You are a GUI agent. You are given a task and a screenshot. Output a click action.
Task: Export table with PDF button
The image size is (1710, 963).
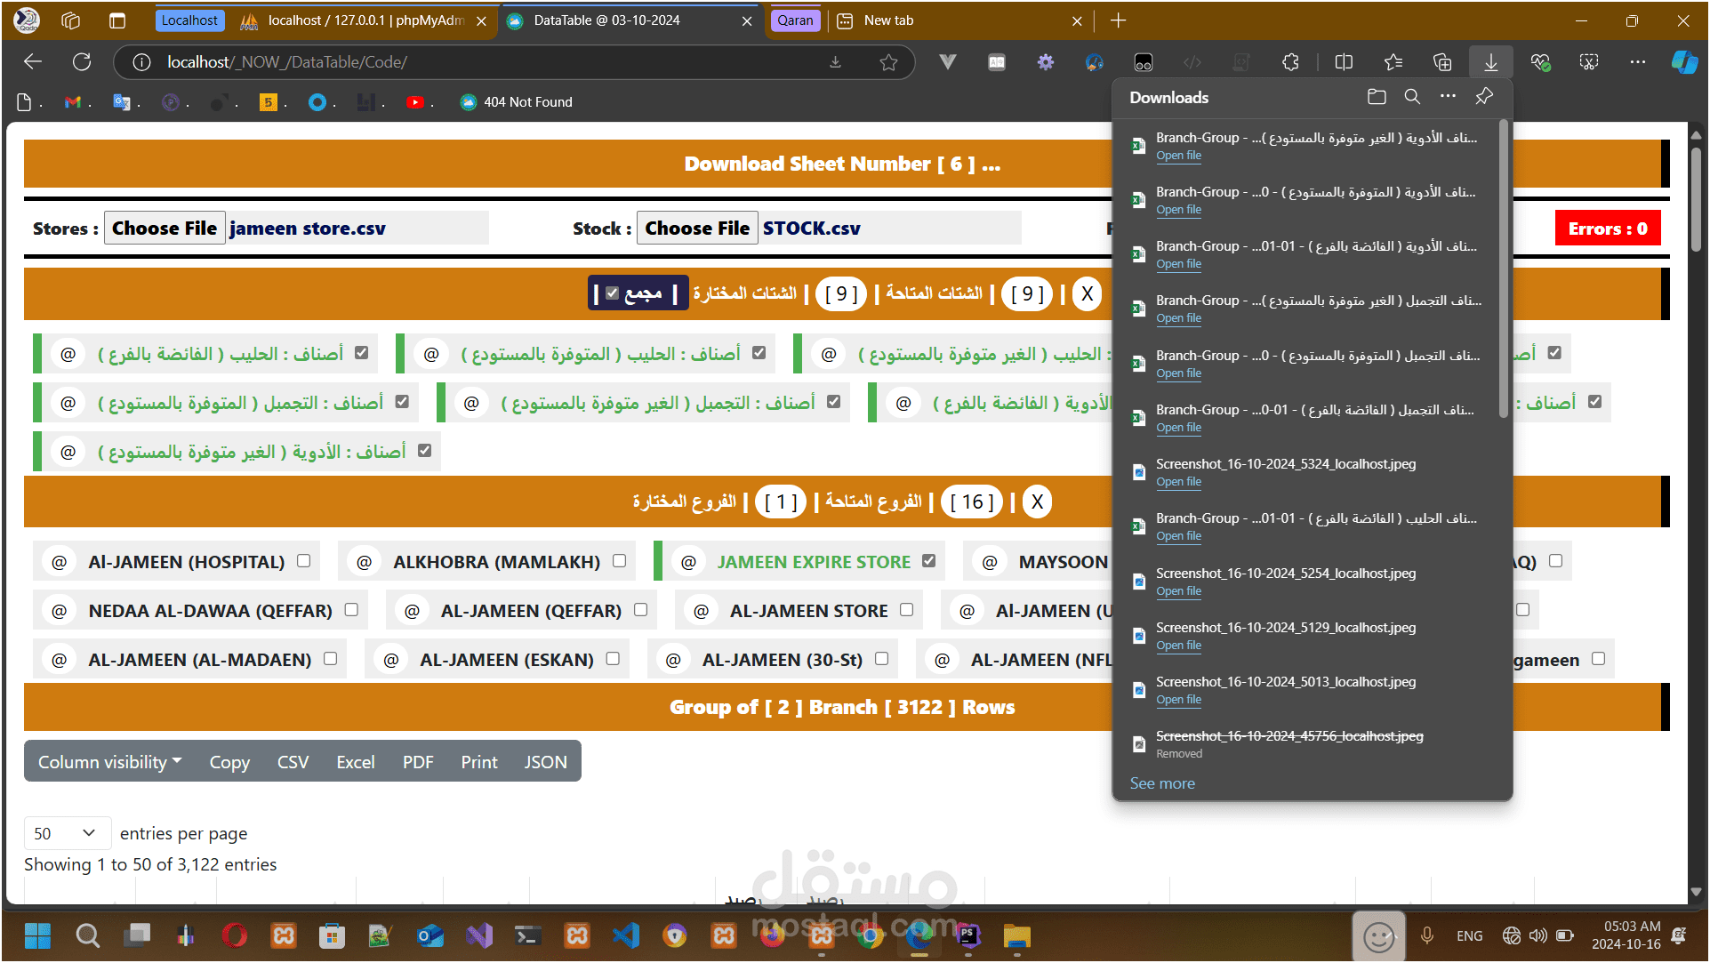tap(418, 762)
